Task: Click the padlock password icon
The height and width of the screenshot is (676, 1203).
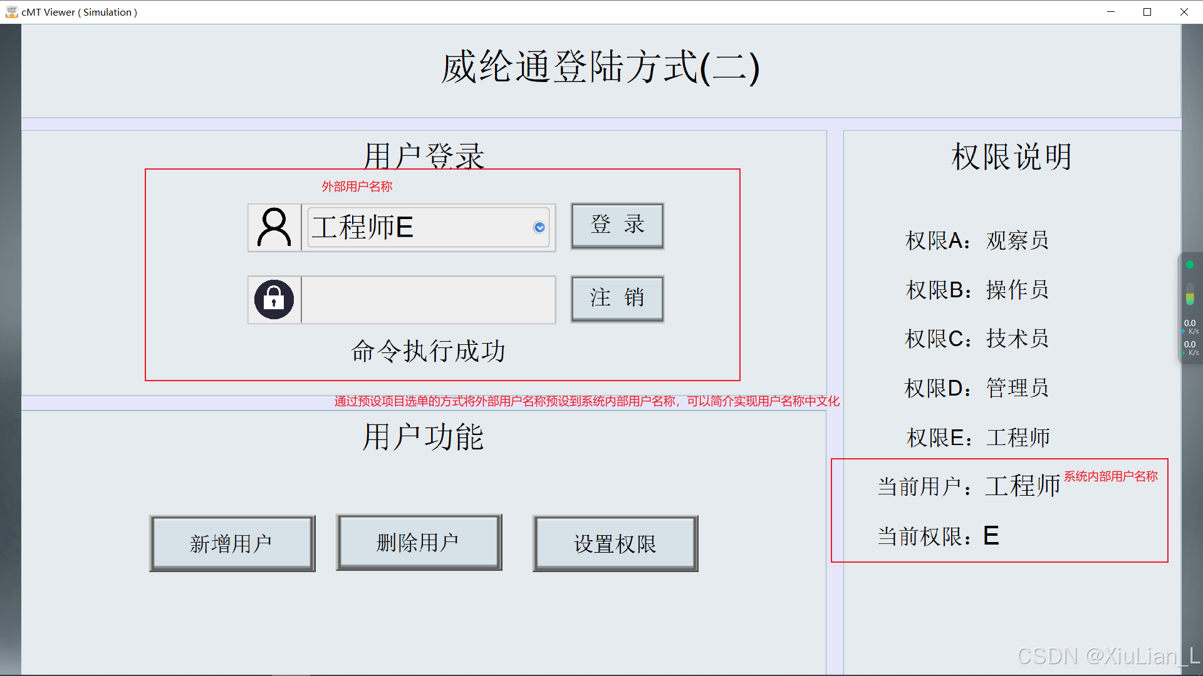Action: (274, 300)
